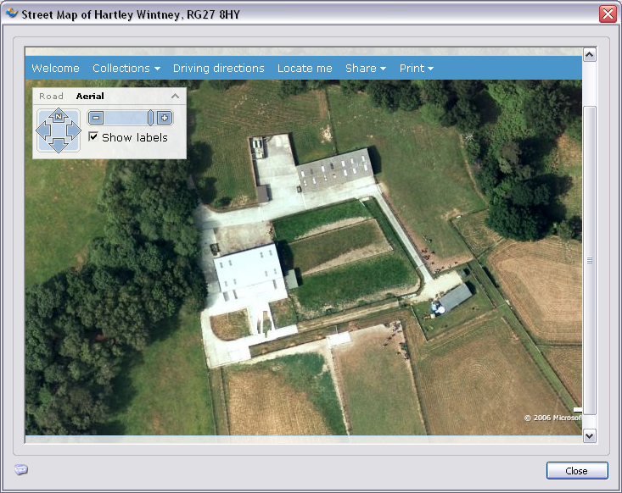
Task: Click the small icon in the bottom-left corner
Action: point(21,470)
